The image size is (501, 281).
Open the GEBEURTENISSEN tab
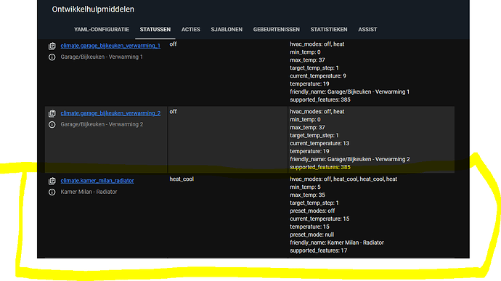(x=277, y=30)
